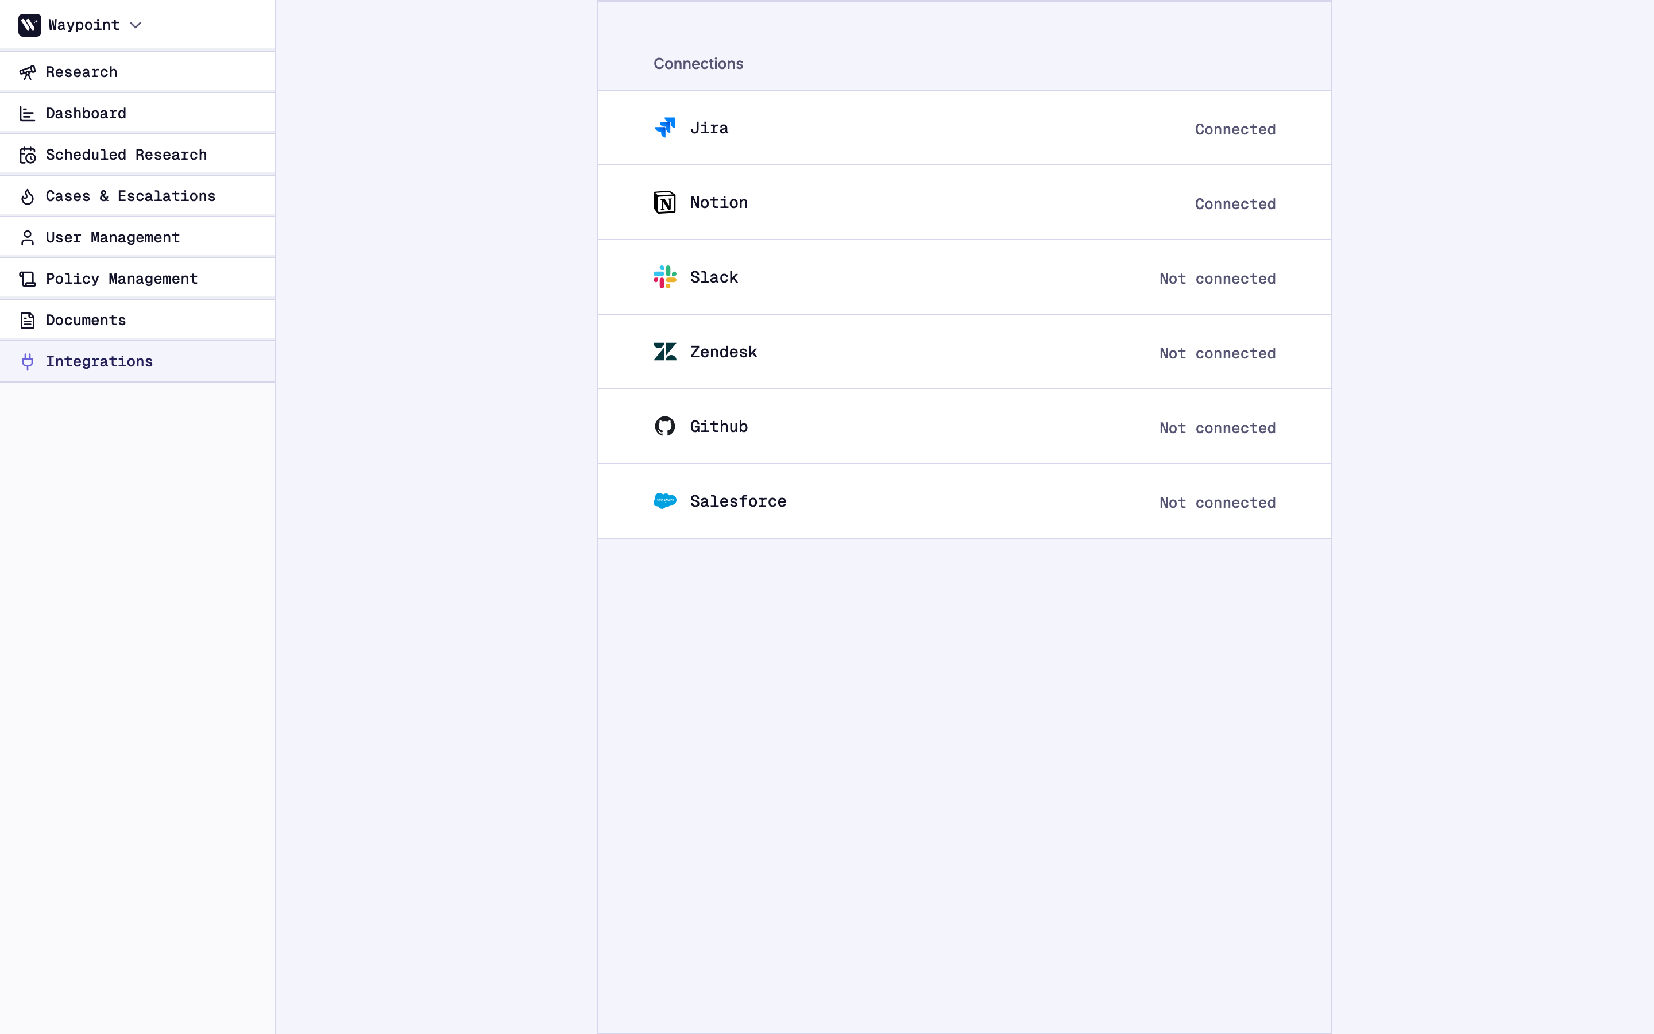Click the Zendesk logo icon
Image resolution: width=1654 pixels, height=1034 pixels.
pos(664,352)
